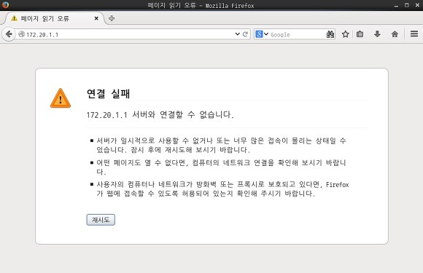Viewport: 423px width, 273px height.
Task: Close the 페이지 읽기 오류 tab
Action: 96,18
